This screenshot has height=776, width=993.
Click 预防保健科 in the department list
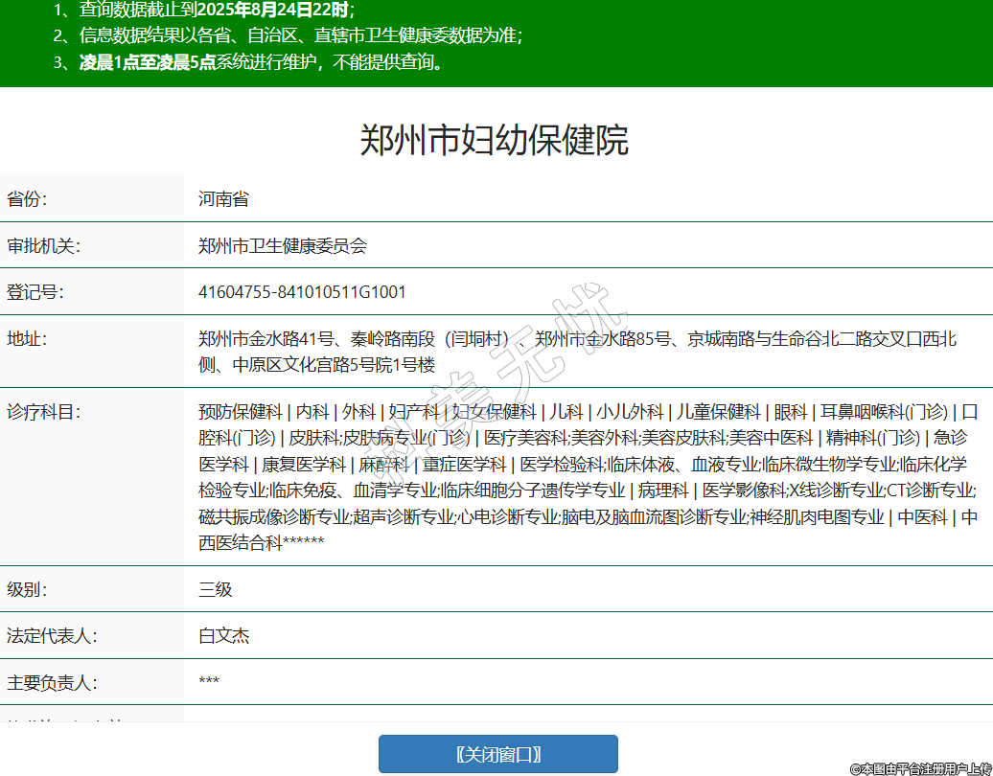pos(240,412)
